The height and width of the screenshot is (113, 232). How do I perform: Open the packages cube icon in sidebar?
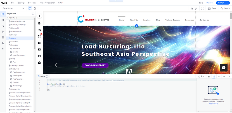(3, 32)
